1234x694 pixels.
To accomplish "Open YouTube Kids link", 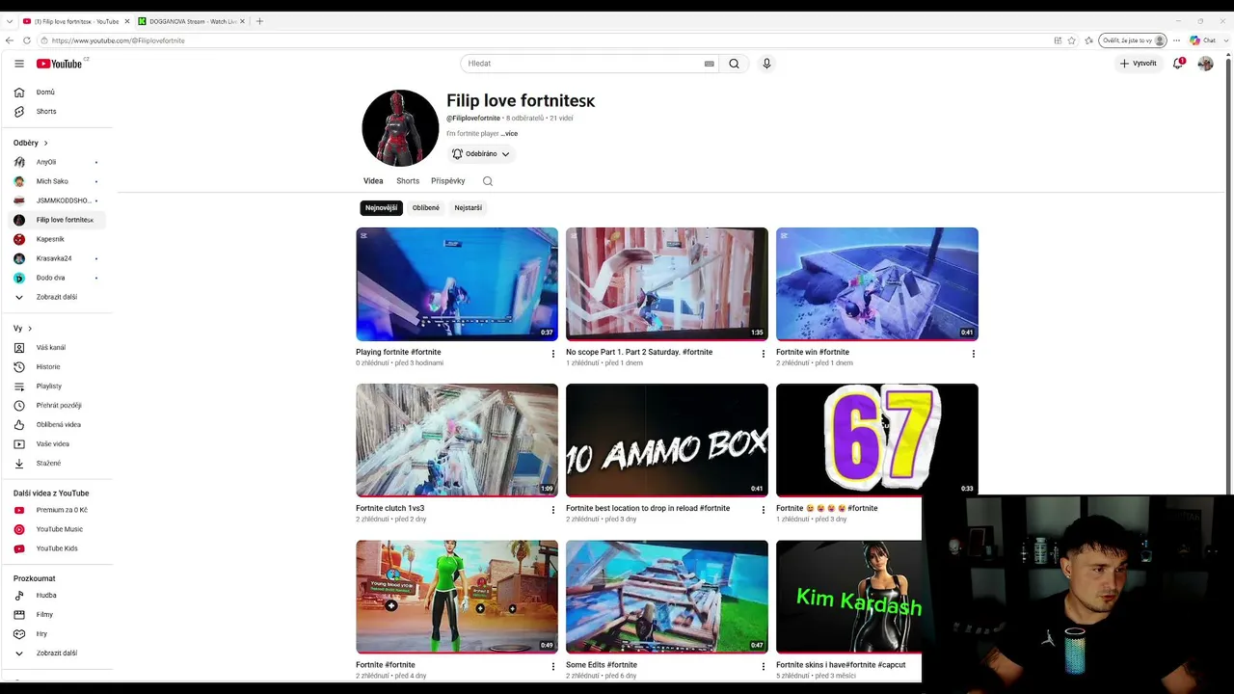I will coord(58,548).
